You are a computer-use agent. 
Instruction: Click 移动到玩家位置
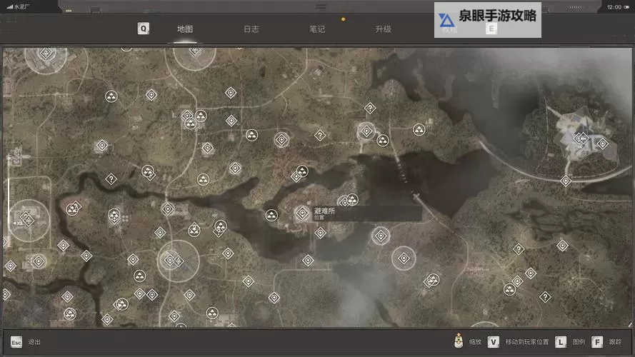(x=527, y=342)
